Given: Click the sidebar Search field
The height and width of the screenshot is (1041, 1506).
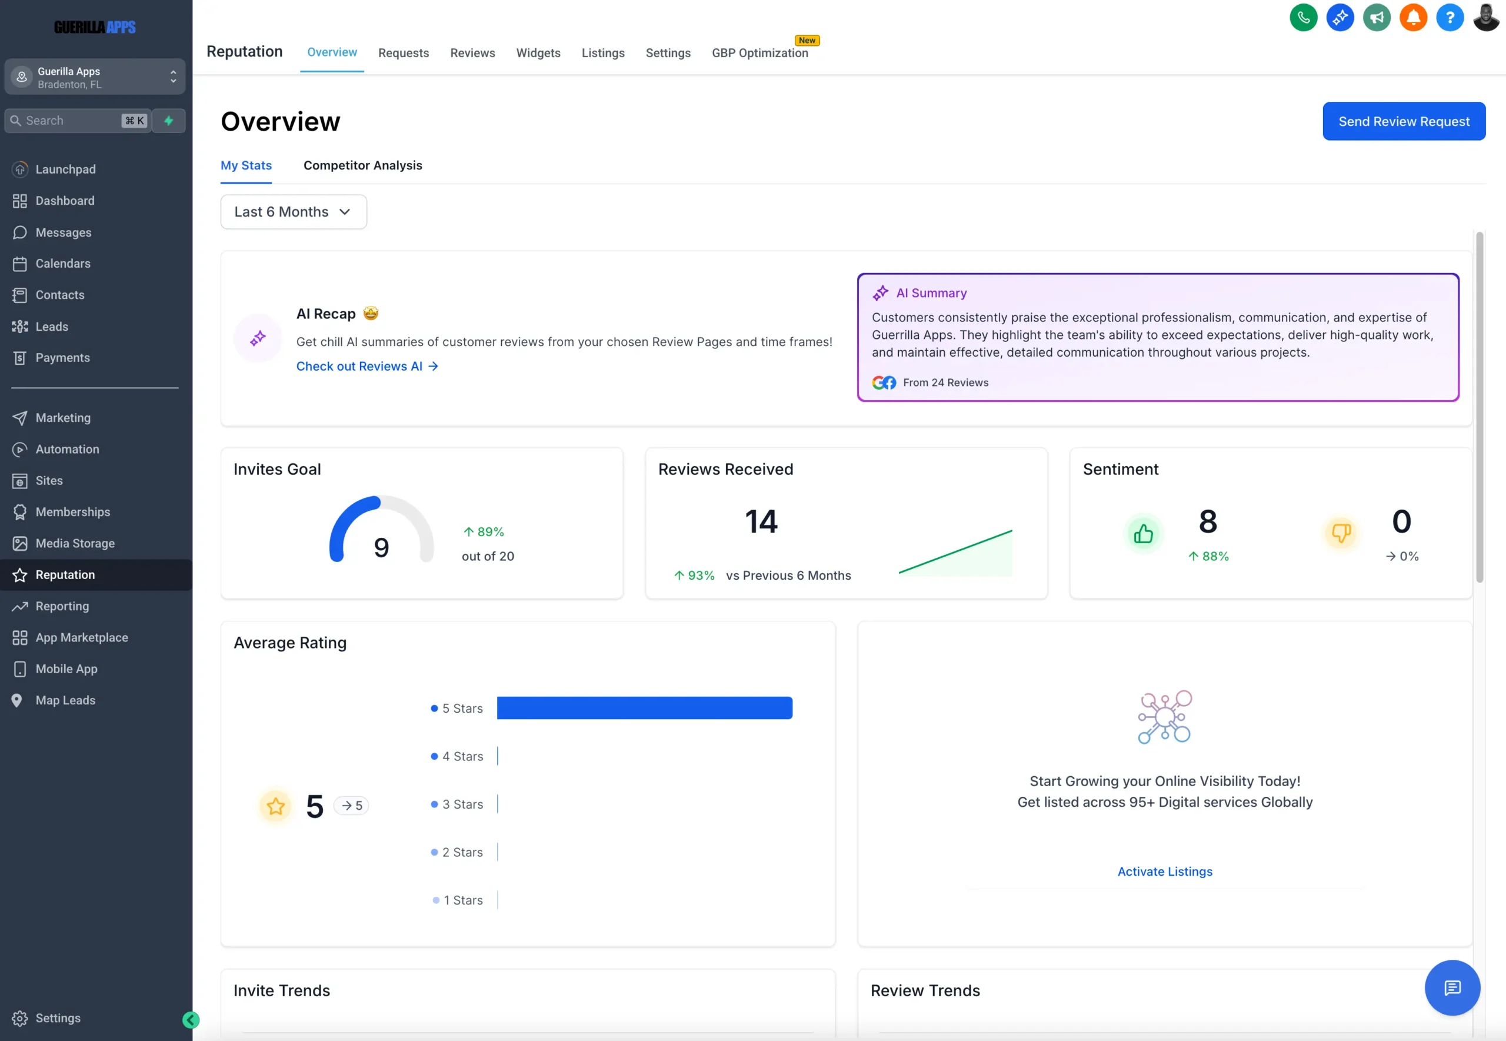Looking at the screenshot, I should point(72,121).
